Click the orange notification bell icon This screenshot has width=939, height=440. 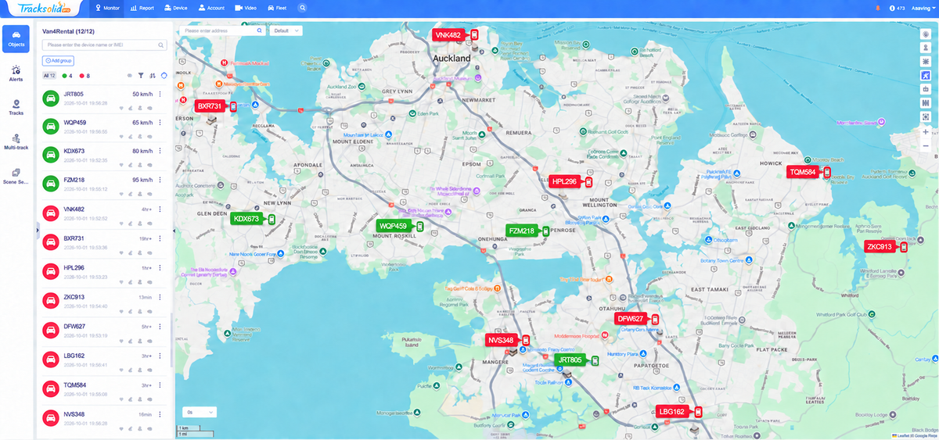coord(877,8)
